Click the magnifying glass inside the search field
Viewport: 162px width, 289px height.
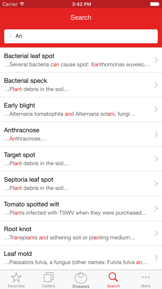(x=9, y=35)
